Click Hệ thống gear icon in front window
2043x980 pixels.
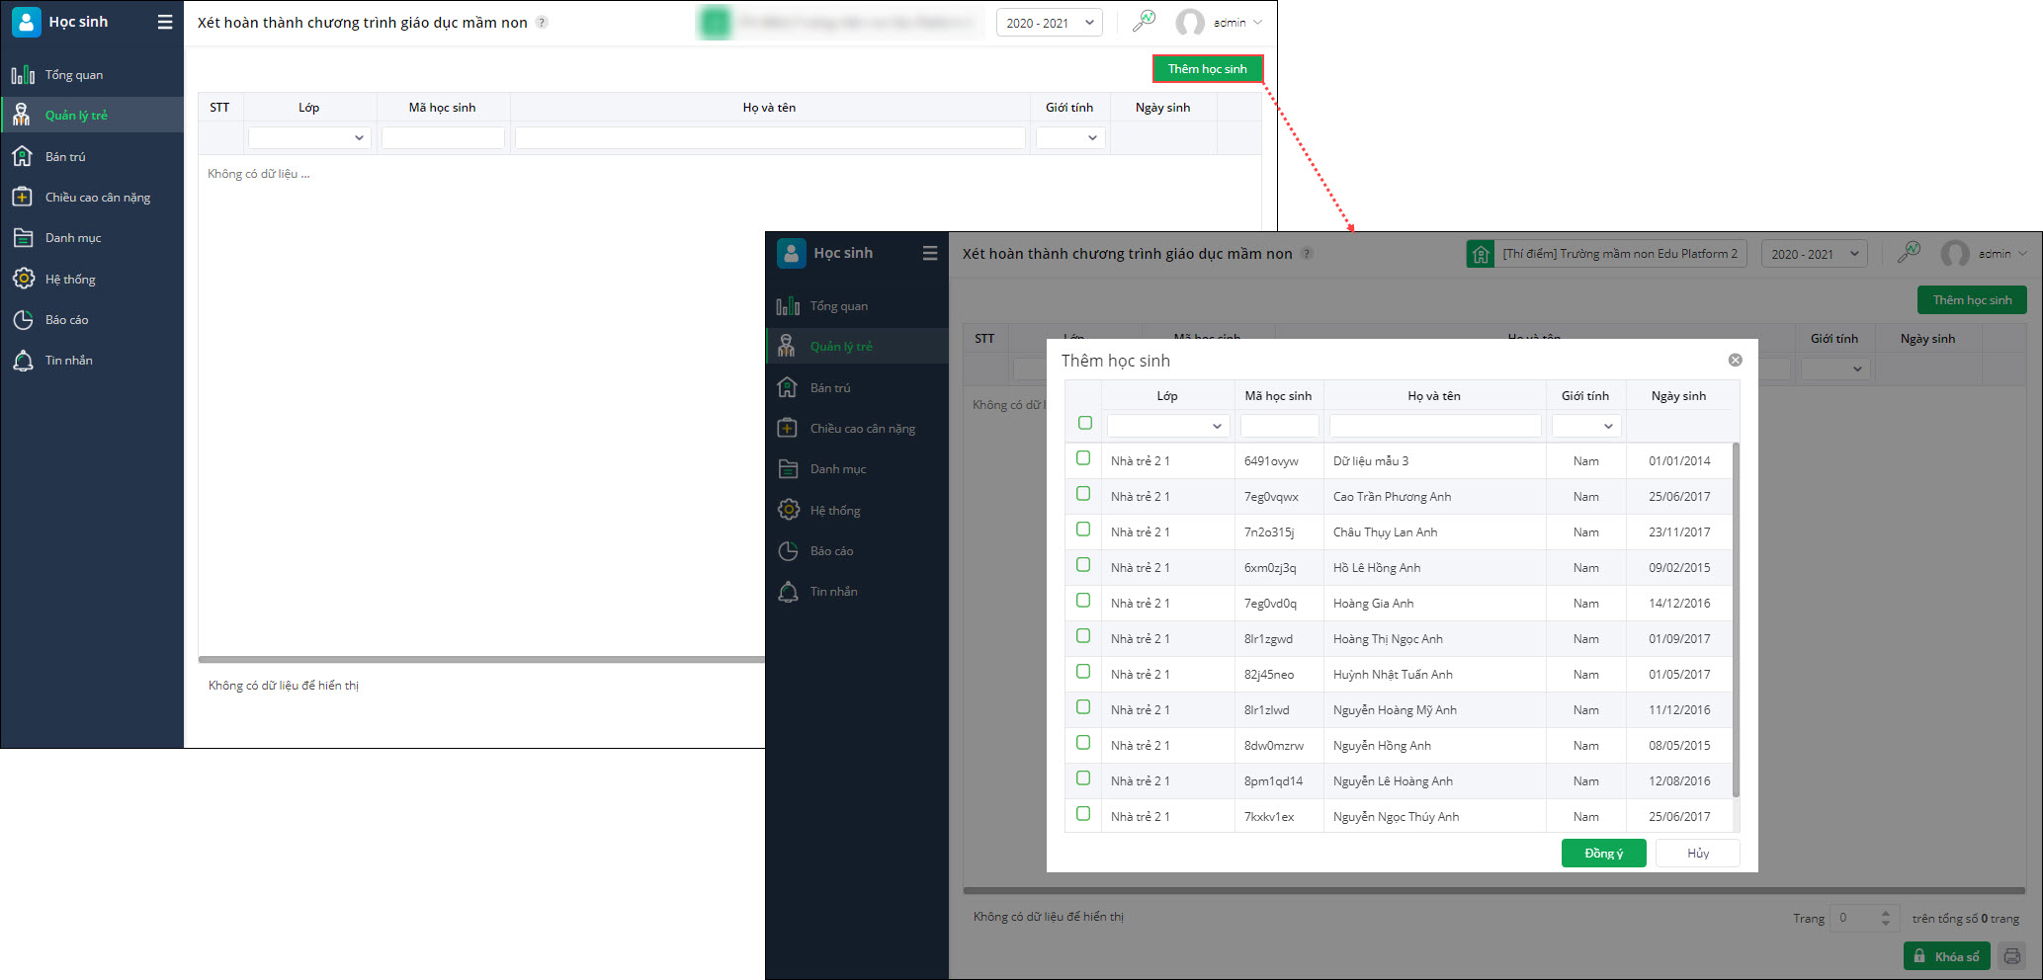pos(788,510)
